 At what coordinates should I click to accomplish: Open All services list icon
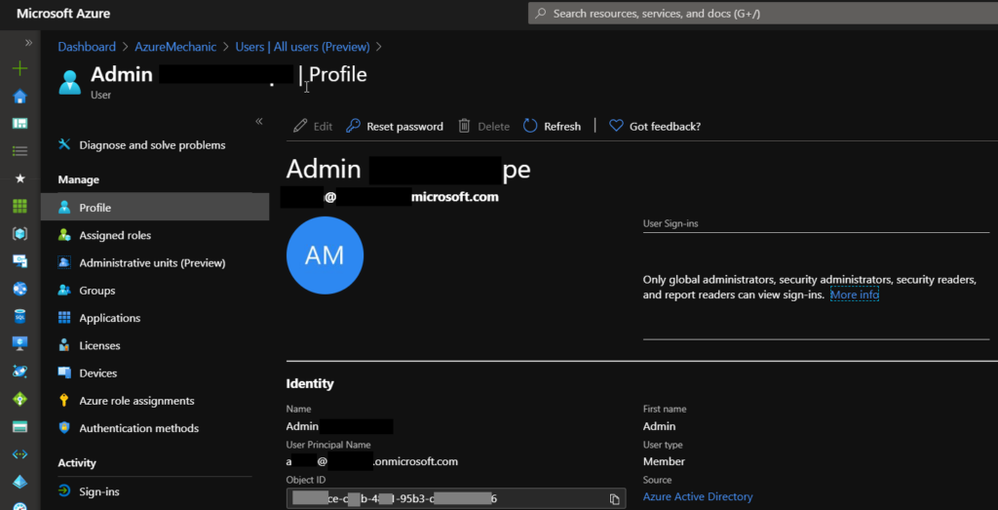point(20,151)
